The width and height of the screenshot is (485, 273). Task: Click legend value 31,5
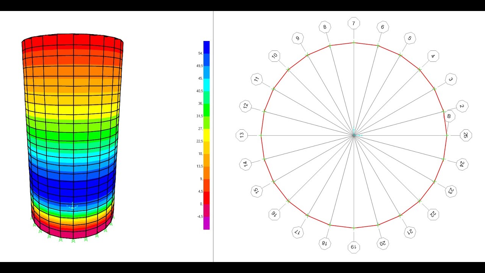(x=199, y=116)
